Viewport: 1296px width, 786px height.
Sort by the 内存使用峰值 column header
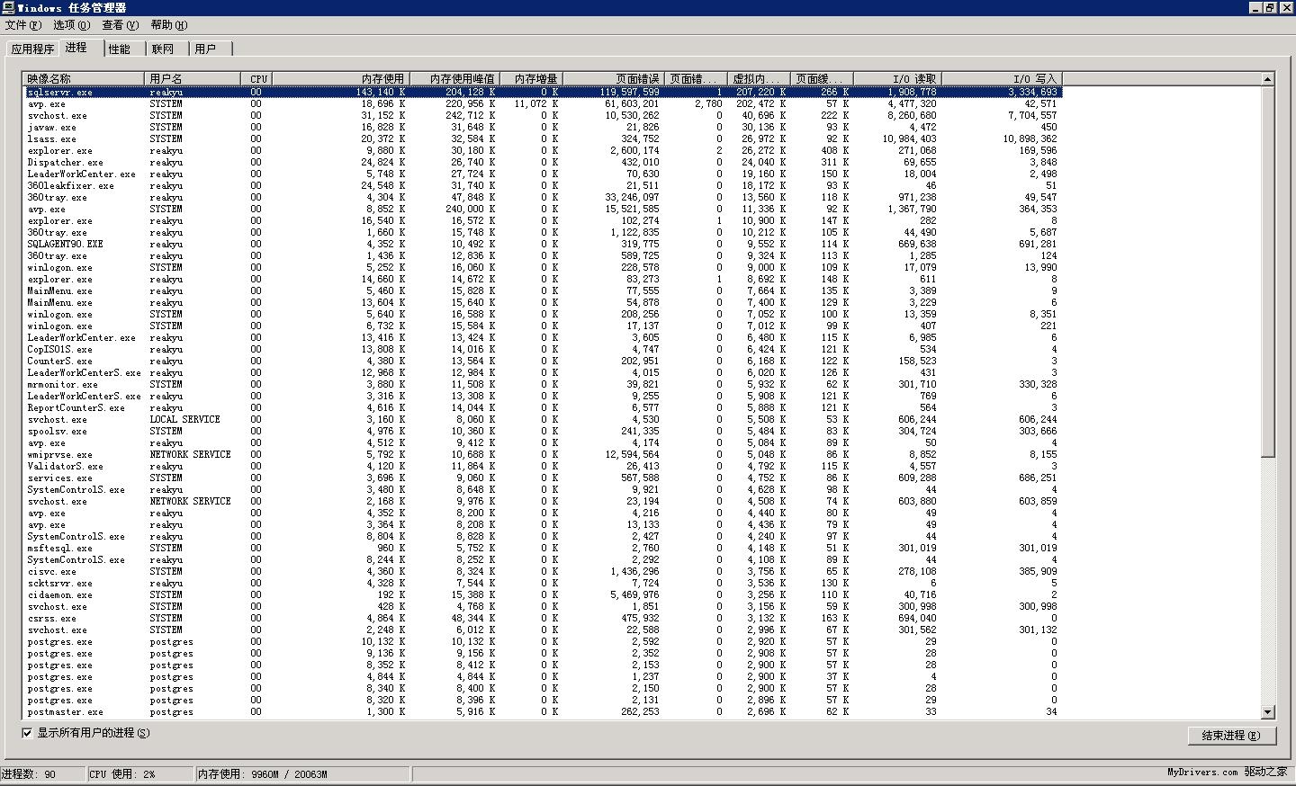(x=454, y=79)
